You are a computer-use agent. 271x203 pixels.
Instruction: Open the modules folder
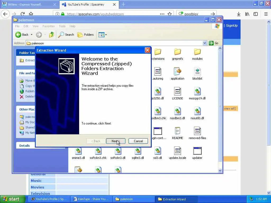[x=197, y=54]
